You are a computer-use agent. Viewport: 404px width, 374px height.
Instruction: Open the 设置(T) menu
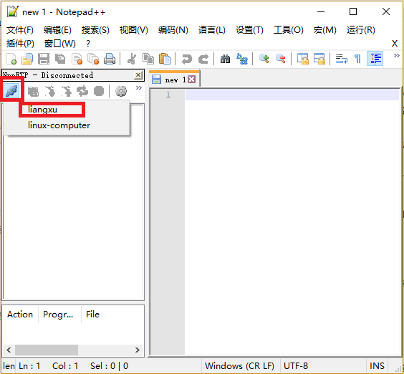(249, 30)
